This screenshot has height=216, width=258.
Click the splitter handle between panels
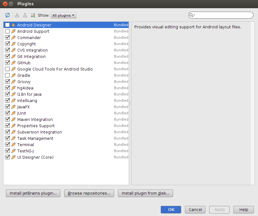(130, 103)
